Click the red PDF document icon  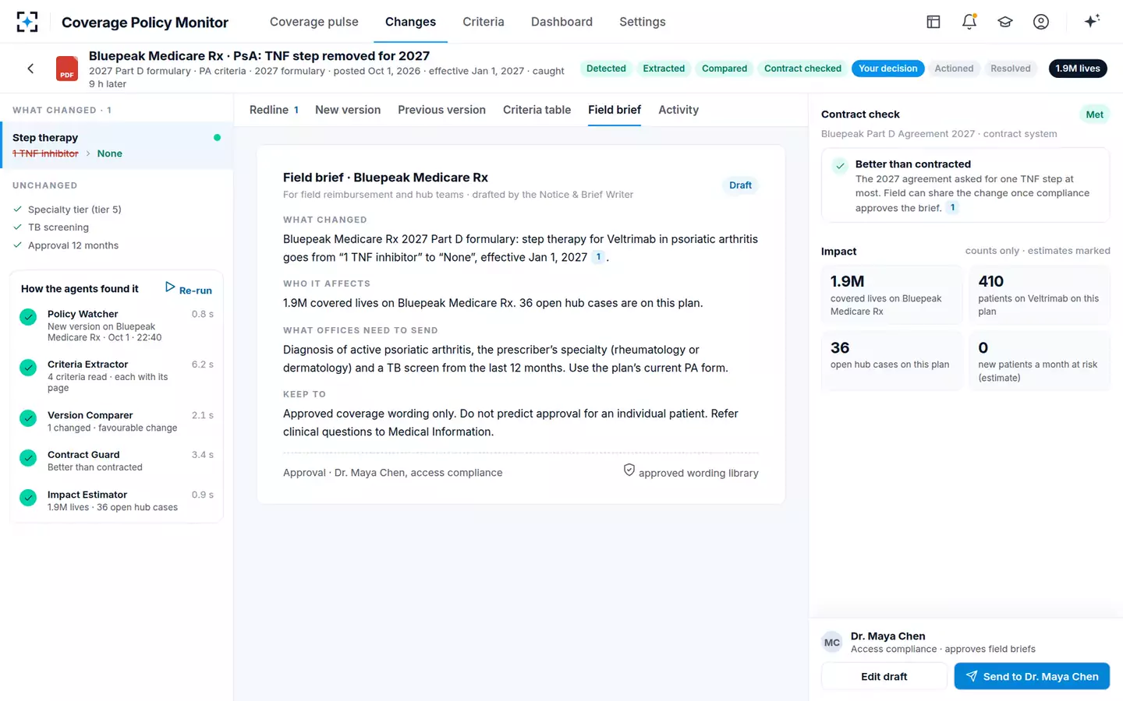pyautogui.click(x=67, y=69)
